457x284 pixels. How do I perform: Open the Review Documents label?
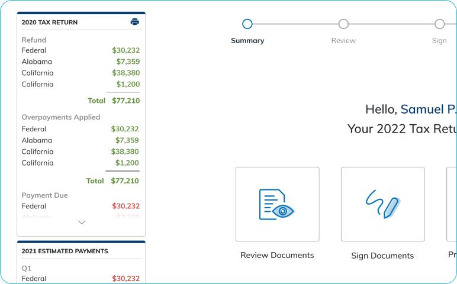pos(277,255)
